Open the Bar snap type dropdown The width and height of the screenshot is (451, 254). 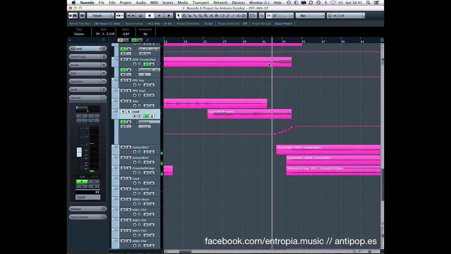coord(310,16)
